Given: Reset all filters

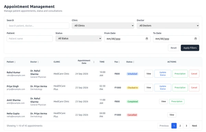Looking at the screenshot, I should coord(173,48).
